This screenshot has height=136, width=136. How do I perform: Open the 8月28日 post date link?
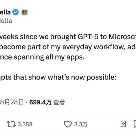click(12, 102)
